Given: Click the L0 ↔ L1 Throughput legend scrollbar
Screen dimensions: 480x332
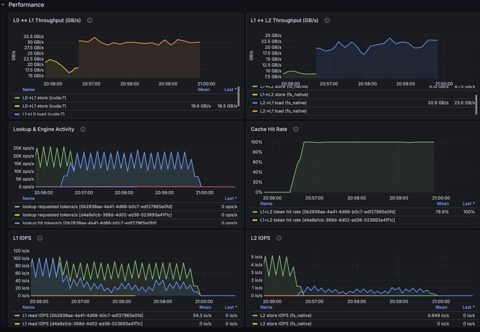Looking at the screenshot, I should coord(239,96).
